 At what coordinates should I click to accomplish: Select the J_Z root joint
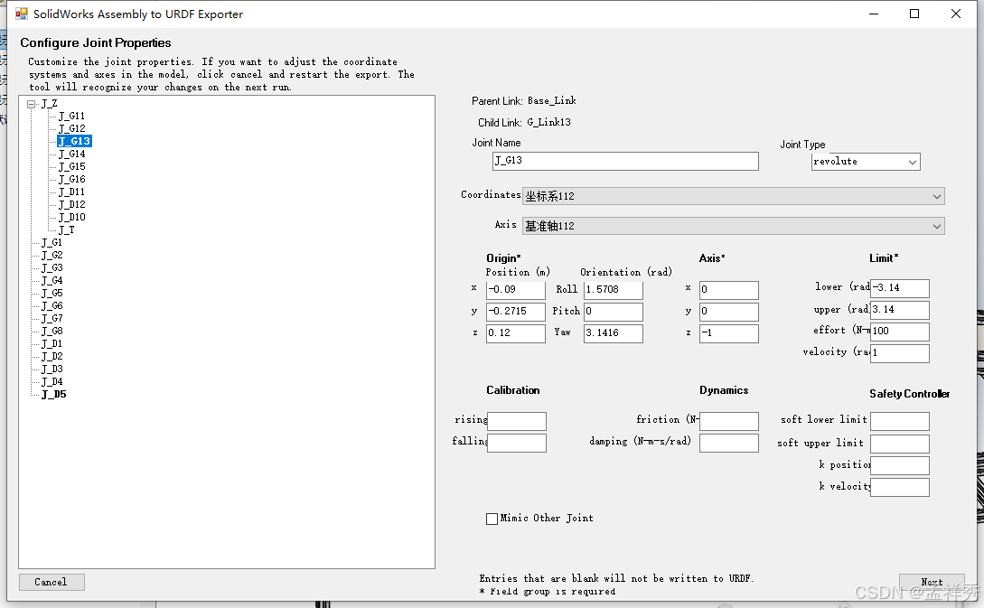49,104
